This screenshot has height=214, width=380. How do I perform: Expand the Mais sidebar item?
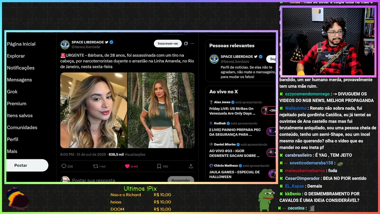click(12, 151)
